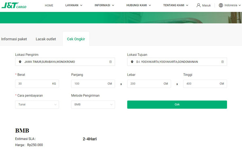
Task: Click the Harga Rp250.000 price text
Action: [x=29, y=145]
